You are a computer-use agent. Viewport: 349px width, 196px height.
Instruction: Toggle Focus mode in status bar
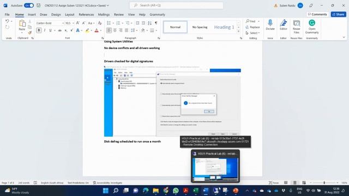click(x=274, y=183)
